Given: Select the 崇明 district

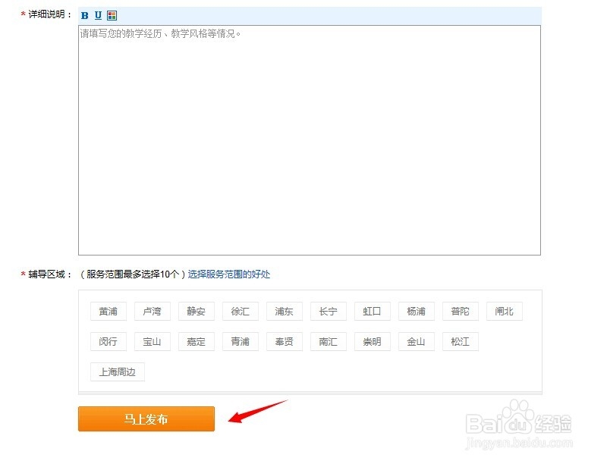Looking at the screenshot, I should coord(372,341).
